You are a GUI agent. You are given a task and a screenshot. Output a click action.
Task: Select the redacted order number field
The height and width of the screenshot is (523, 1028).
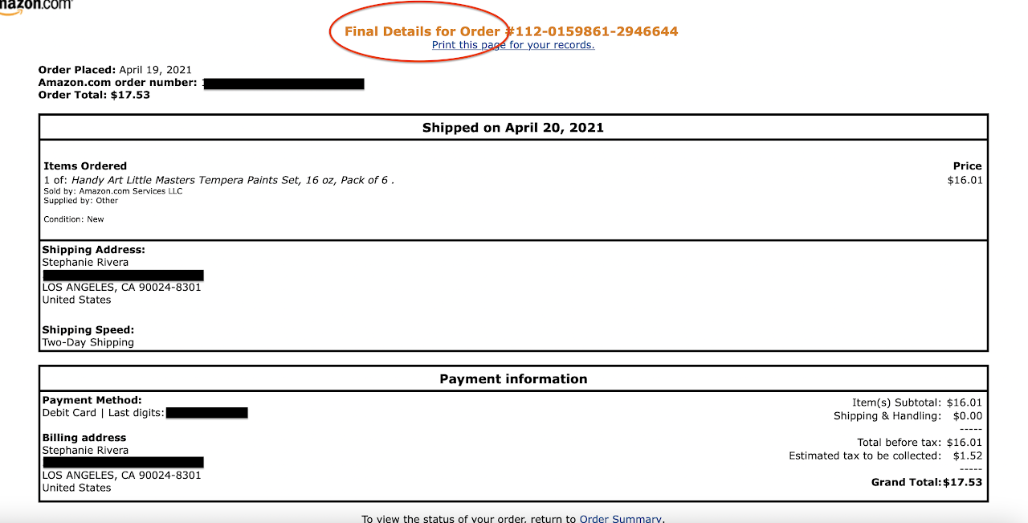(285, 82)
